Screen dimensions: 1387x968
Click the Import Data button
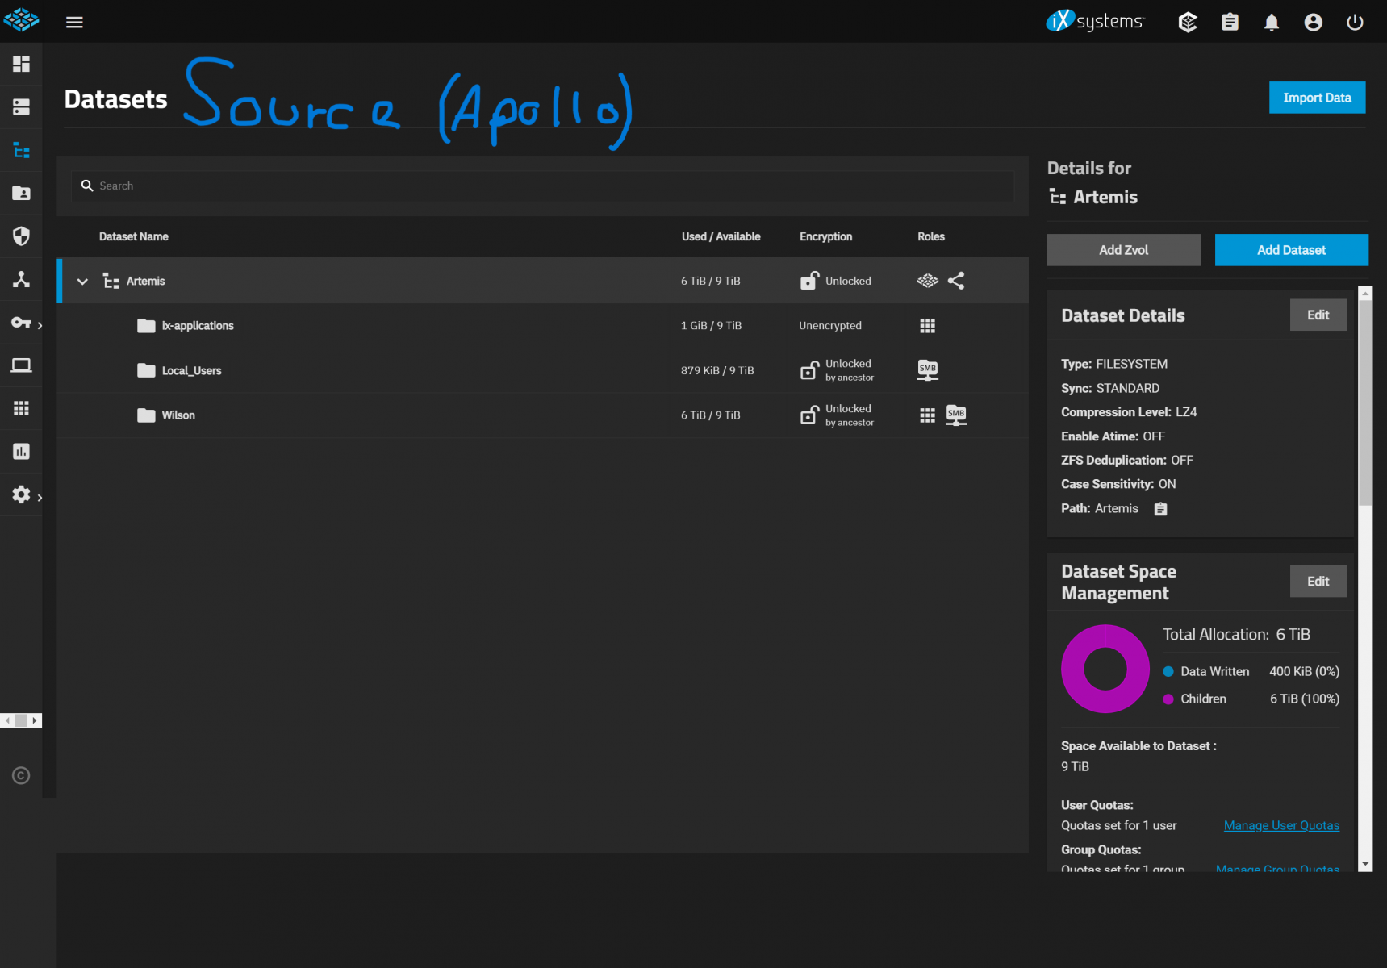[1318, 98]
